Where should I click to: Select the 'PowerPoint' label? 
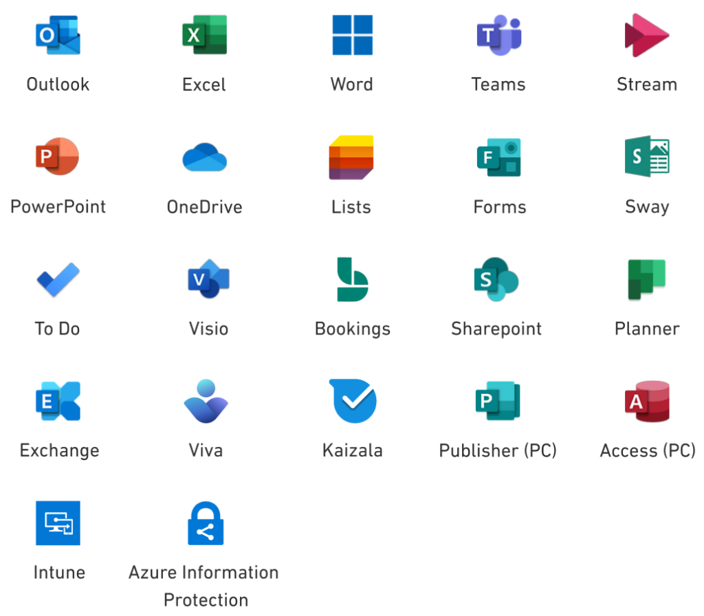(58, 206)
